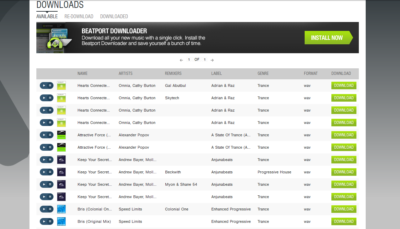Select remixer name Gal Abutbul
Viewport: 400px width, 229px height.
[176, 85]
